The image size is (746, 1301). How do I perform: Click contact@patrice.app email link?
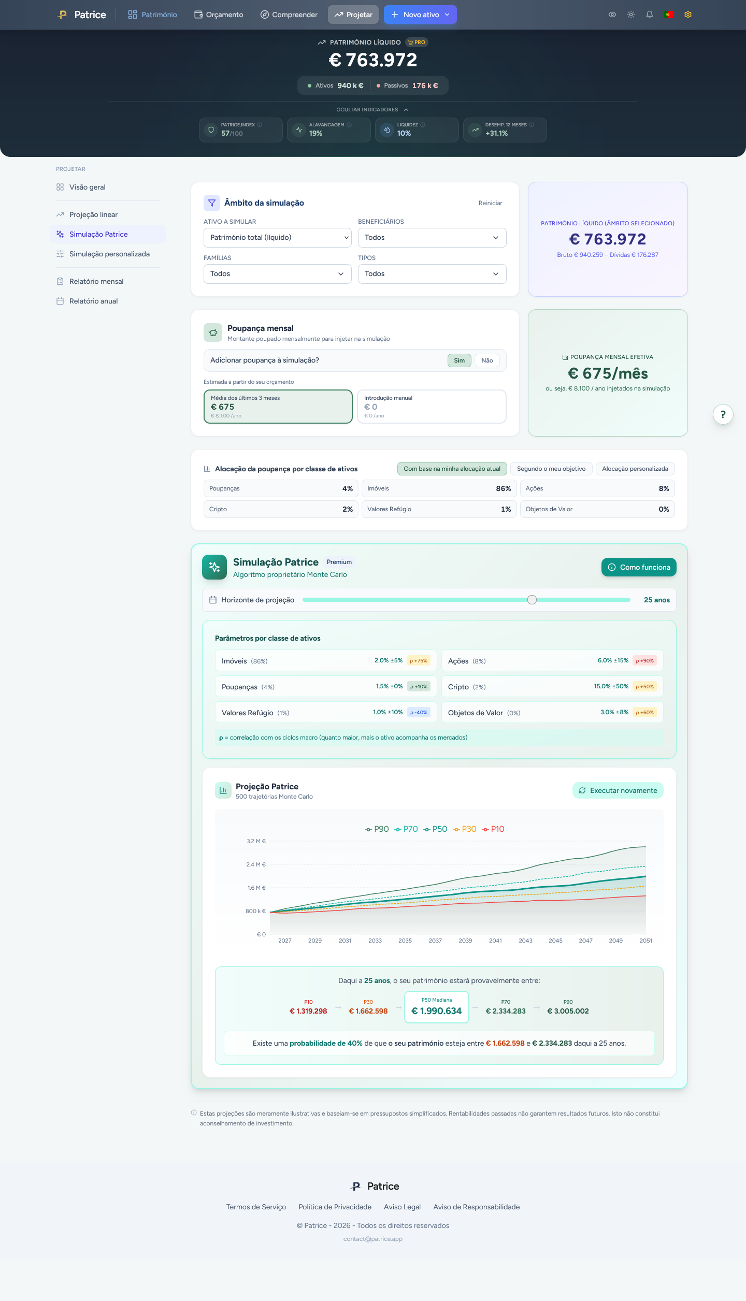click(x=373, y=1239)
